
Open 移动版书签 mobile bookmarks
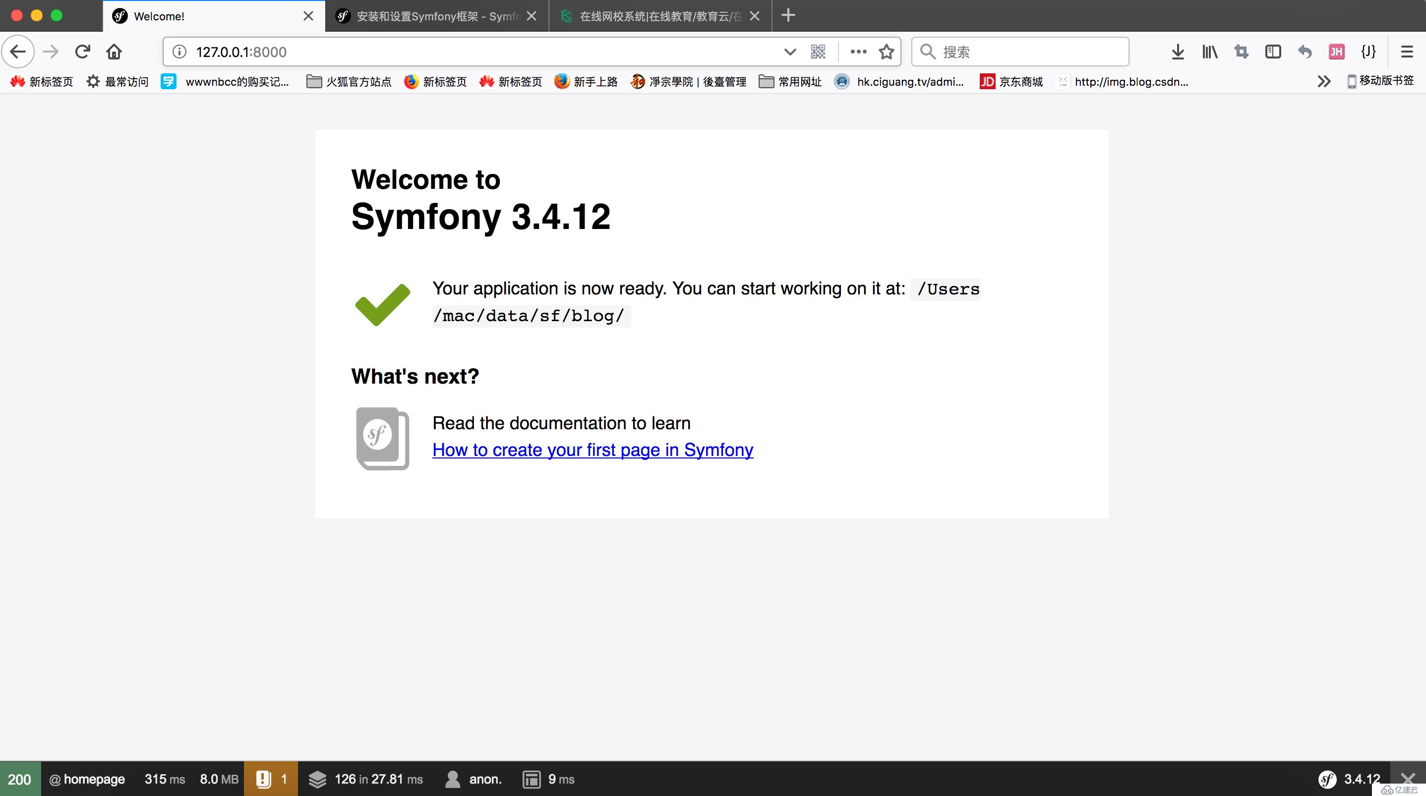point(1380,81)
